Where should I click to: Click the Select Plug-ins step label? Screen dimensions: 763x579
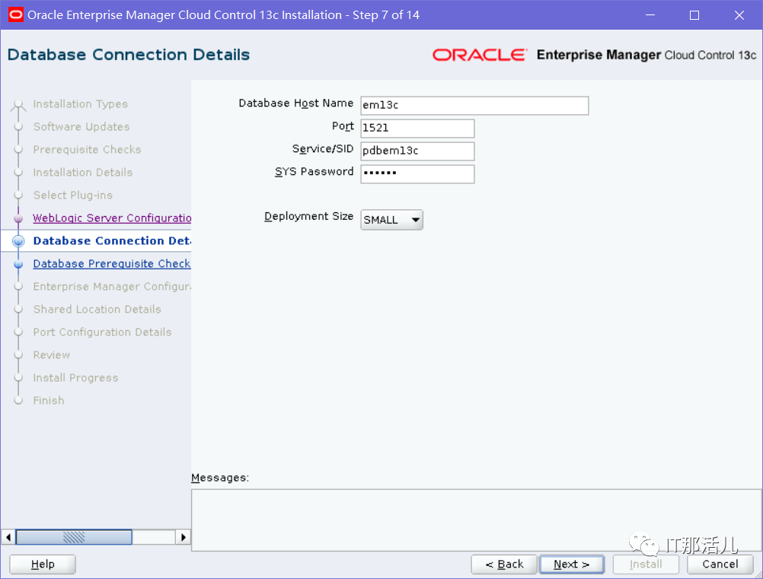(73, 196)
